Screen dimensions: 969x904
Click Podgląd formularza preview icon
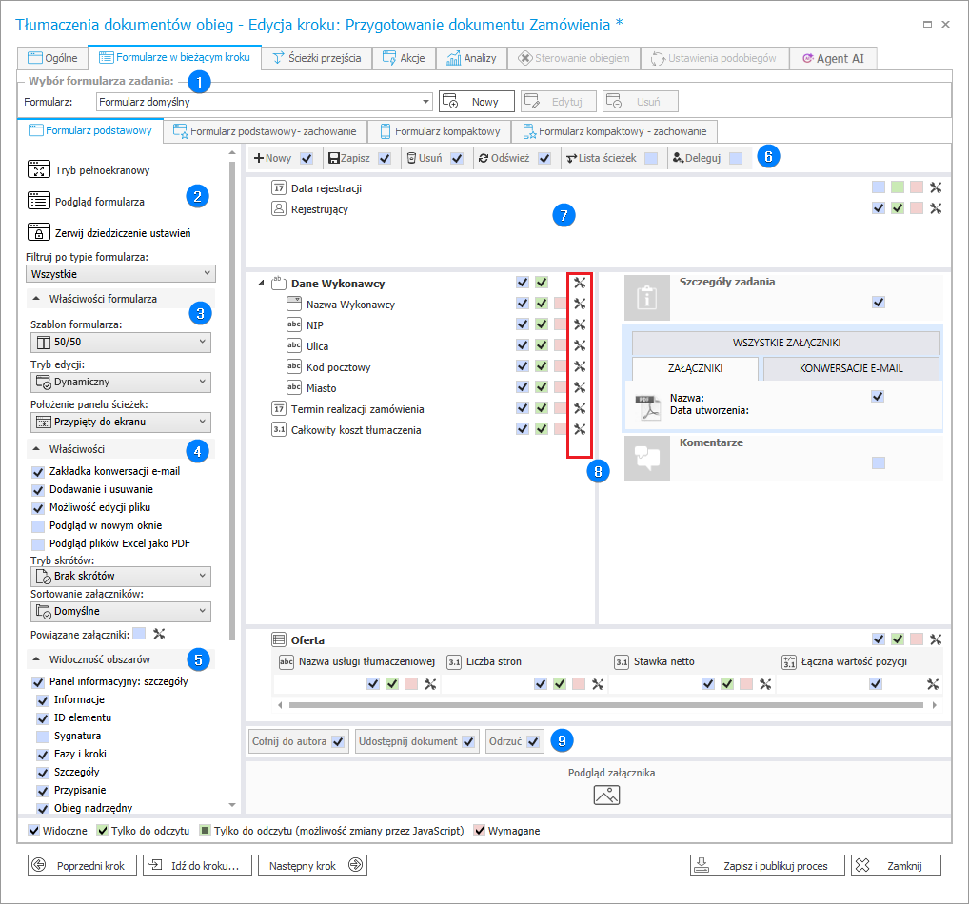[38, 201]
